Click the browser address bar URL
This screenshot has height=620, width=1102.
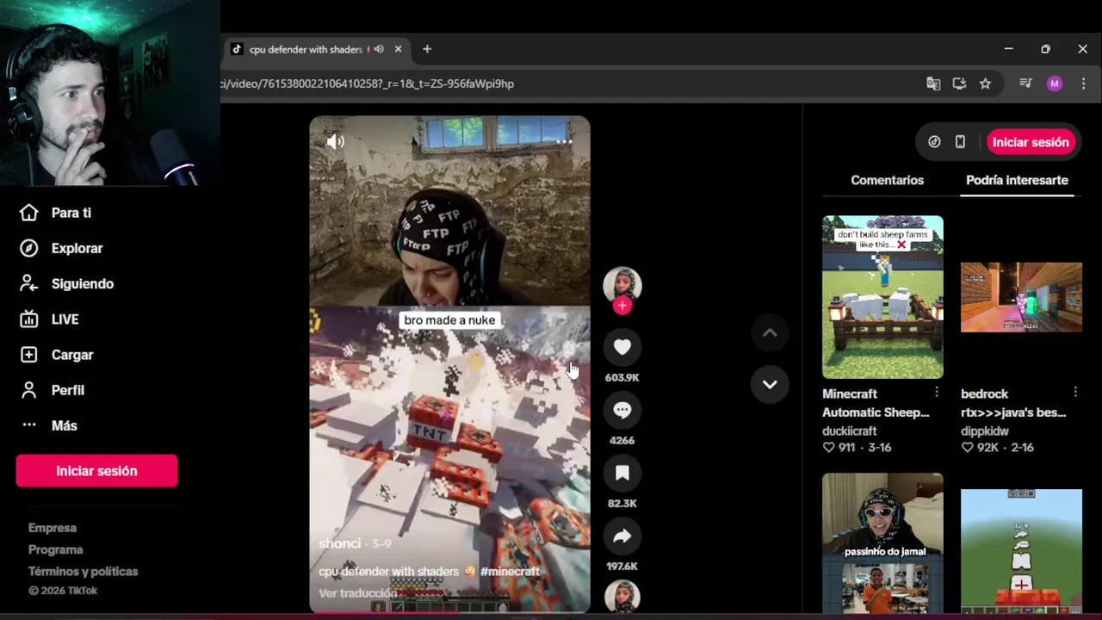pos(368,84)
